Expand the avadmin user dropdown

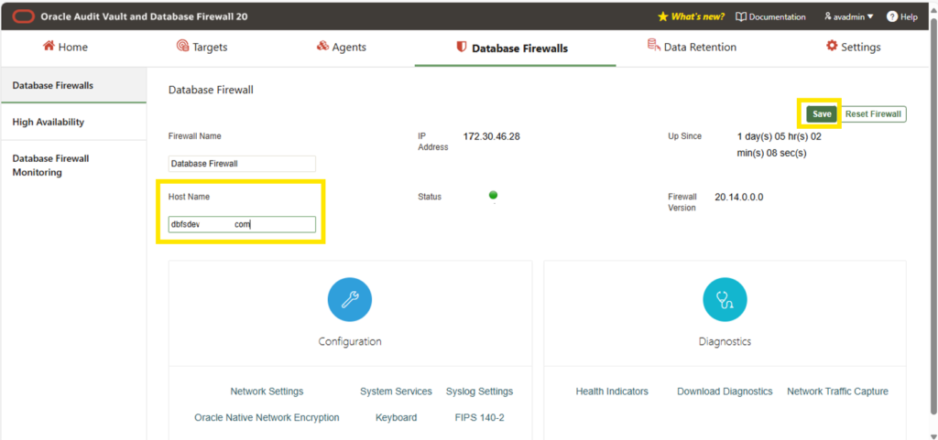848,16
